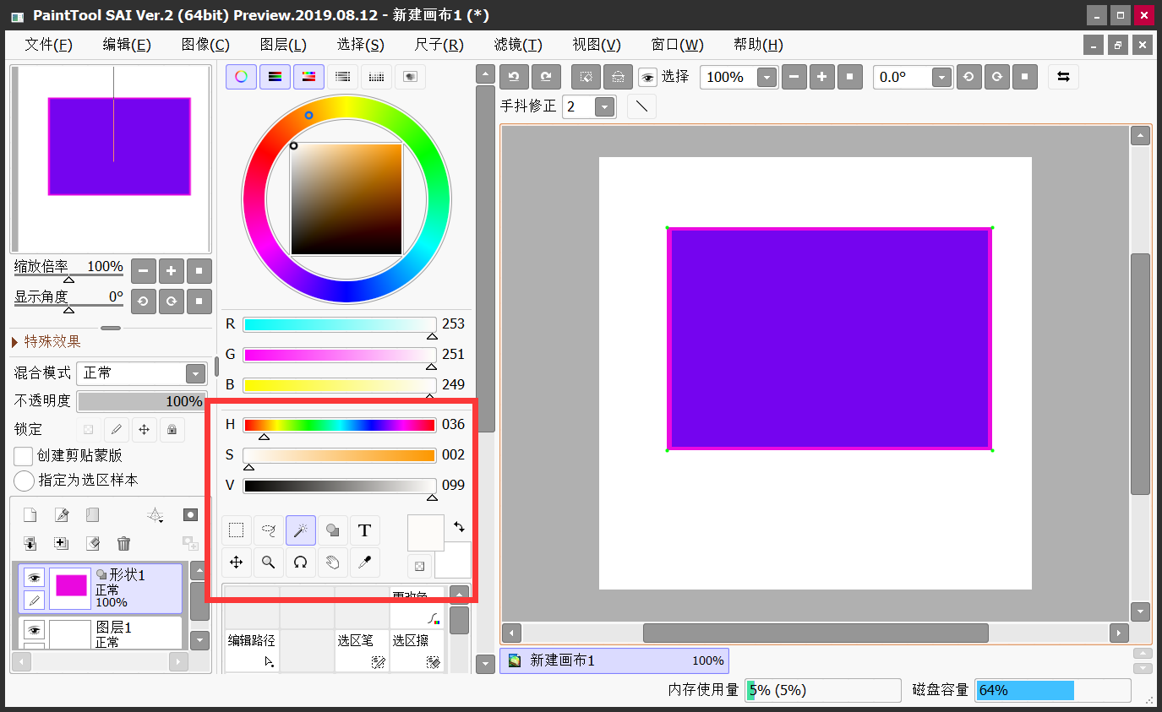Open the 图层(L) menu
Screen dimensions: 1162x712
click(283, 45)
